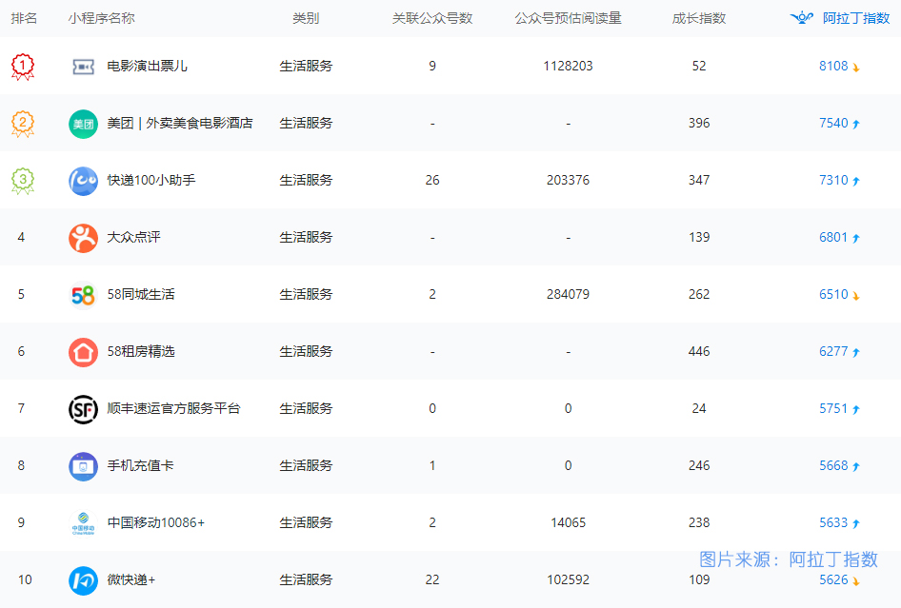Viewport: 901px width, 608px height.
Task: Click the down trend arrow beside 5626
Action: coord(856,581)
